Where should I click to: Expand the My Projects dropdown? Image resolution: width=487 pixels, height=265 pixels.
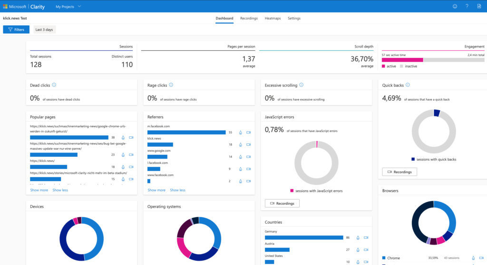68,7
